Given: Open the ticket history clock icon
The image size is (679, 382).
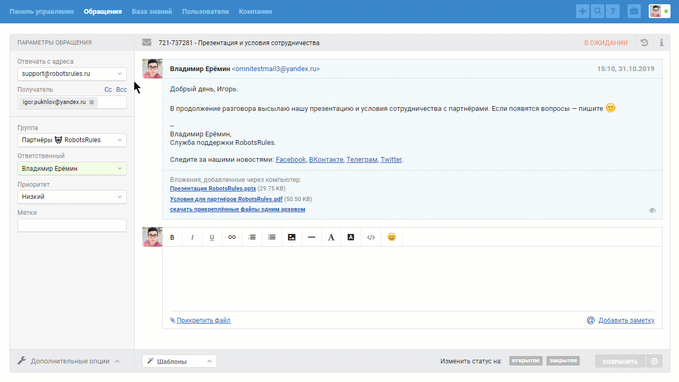Looking at the screenshot, I should (644, 43).
